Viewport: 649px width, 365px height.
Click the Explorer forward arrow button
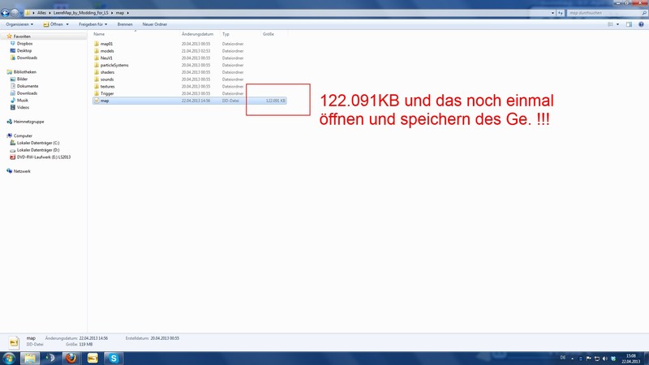(x=15, y=13)
